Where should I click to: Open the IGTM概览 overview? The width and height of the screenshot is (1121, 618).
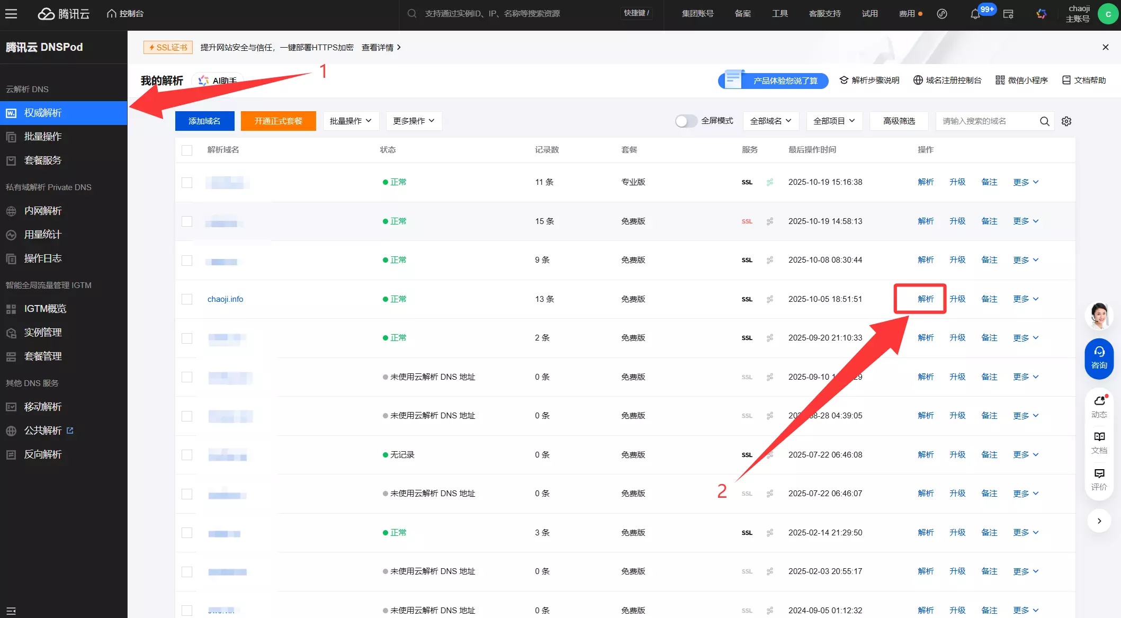45,309
